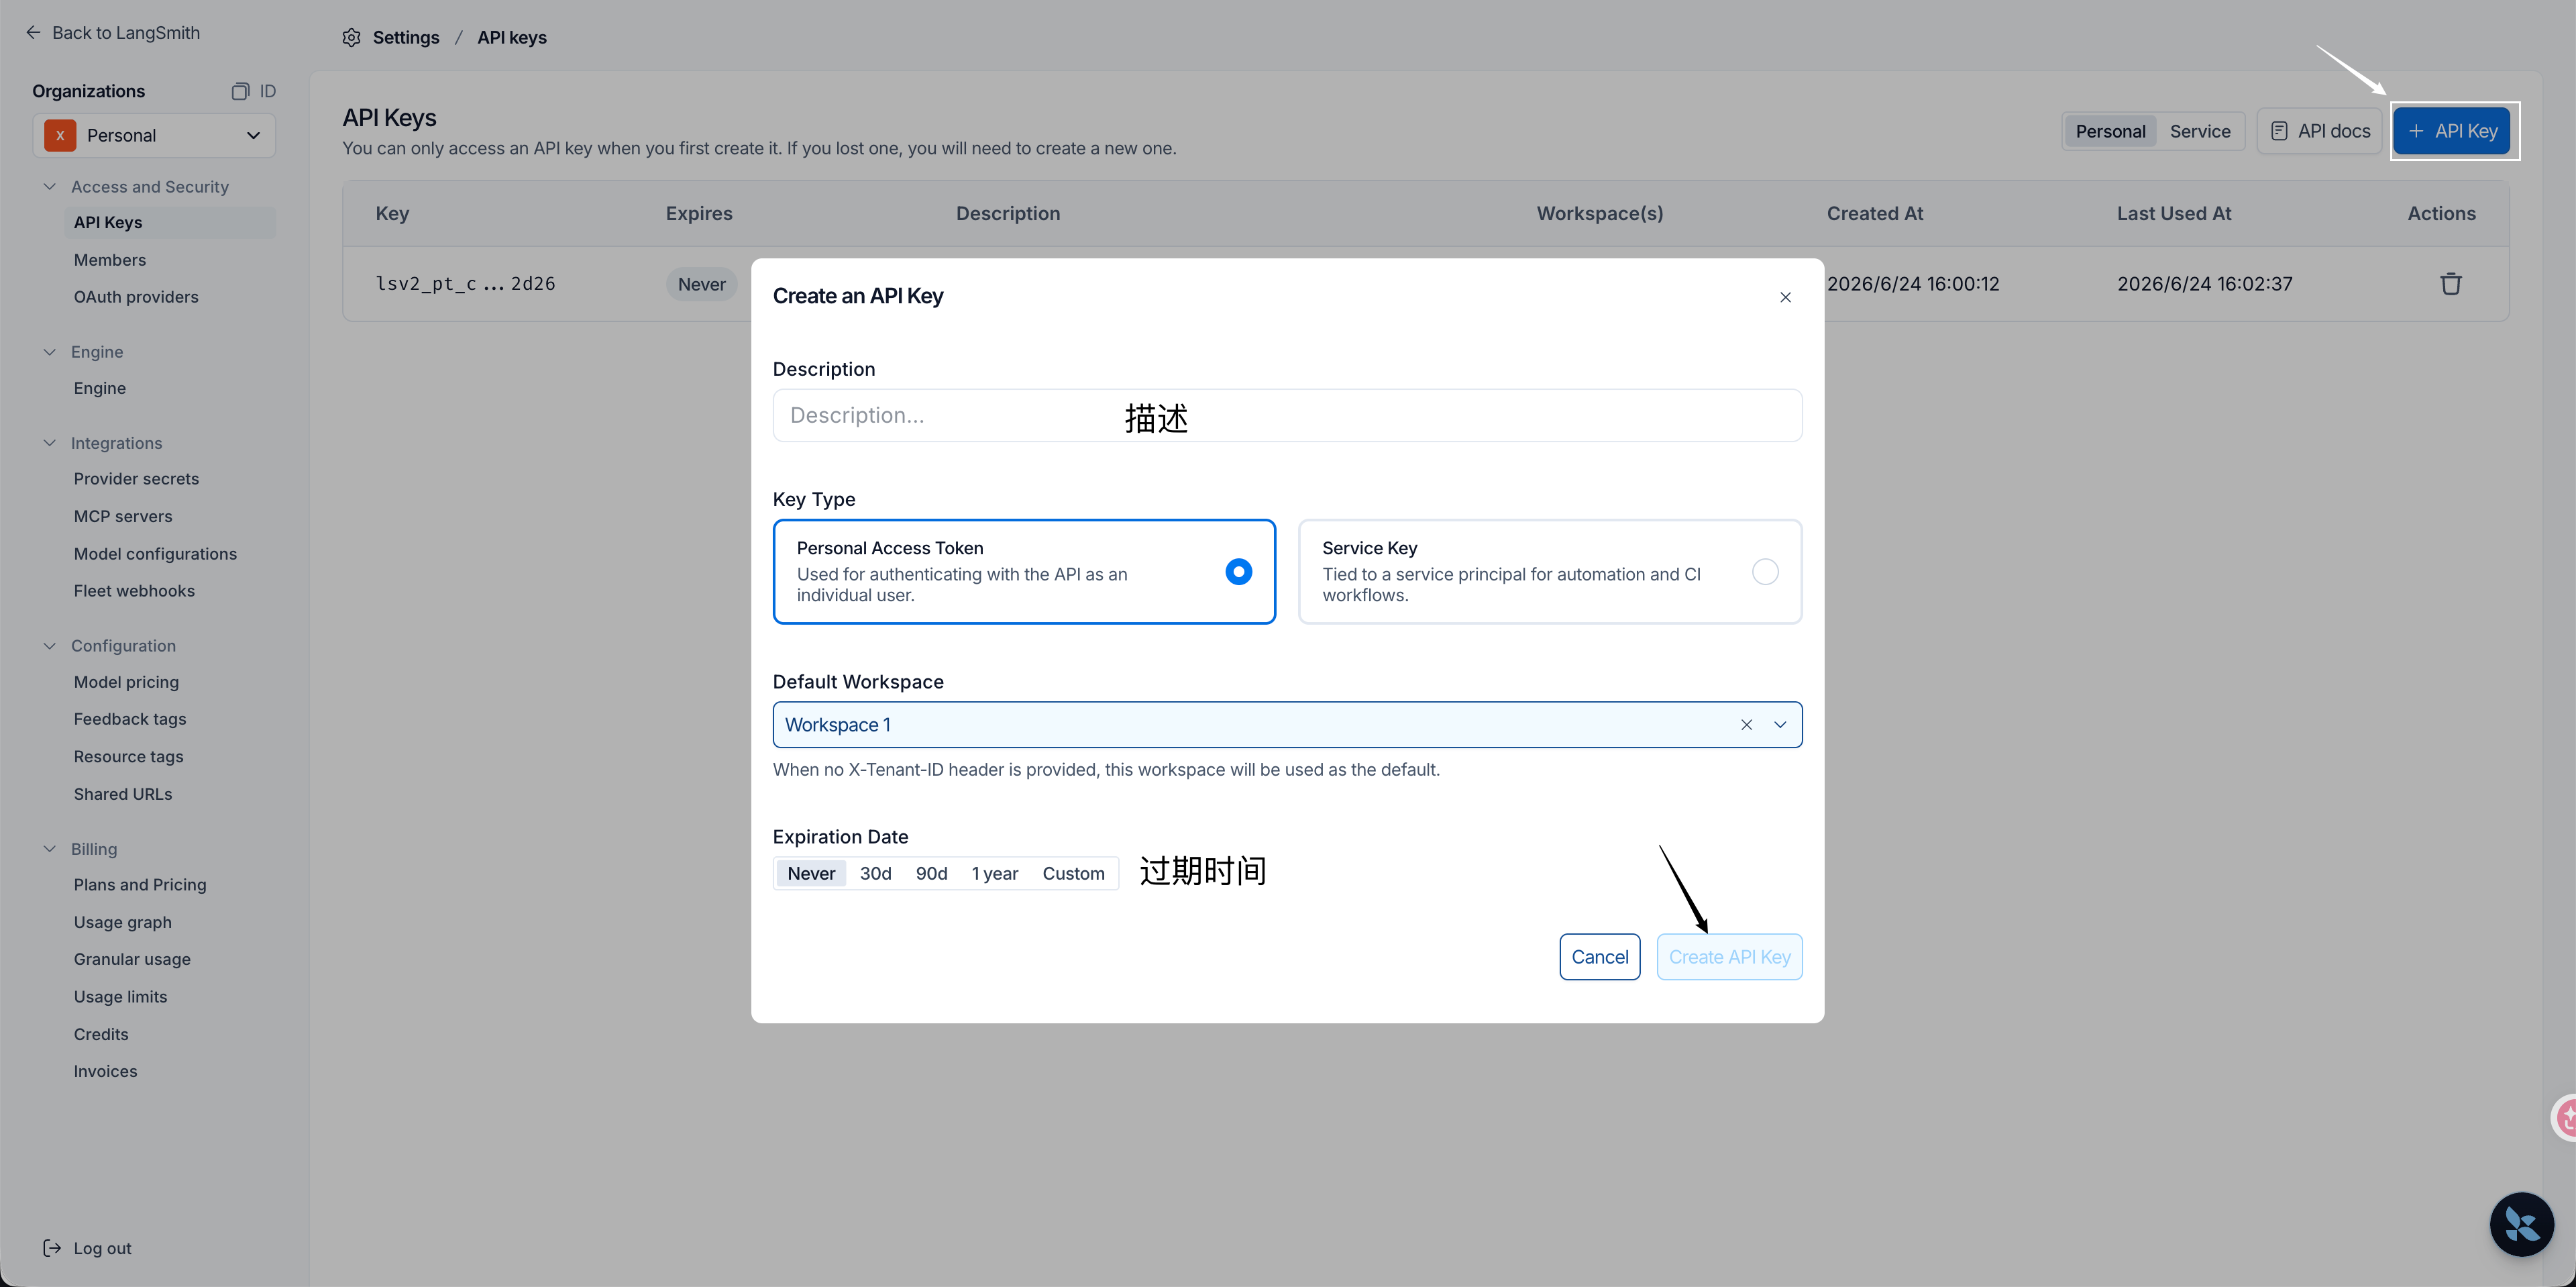Click the Created At column header
Viewport: 2576px width, 1287px height.
tap(1875, 214)
